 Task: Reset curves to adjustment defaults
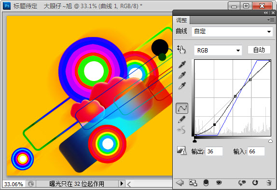pos(255,183)
